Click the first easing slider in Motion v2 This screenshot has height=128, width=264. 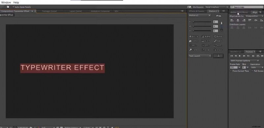(202, 22)
